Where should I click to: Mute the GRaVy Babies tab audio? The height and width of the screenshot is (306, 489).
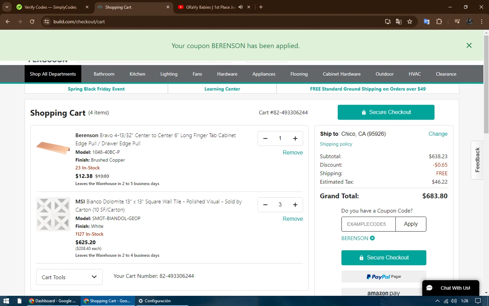(x=241, y=7)
